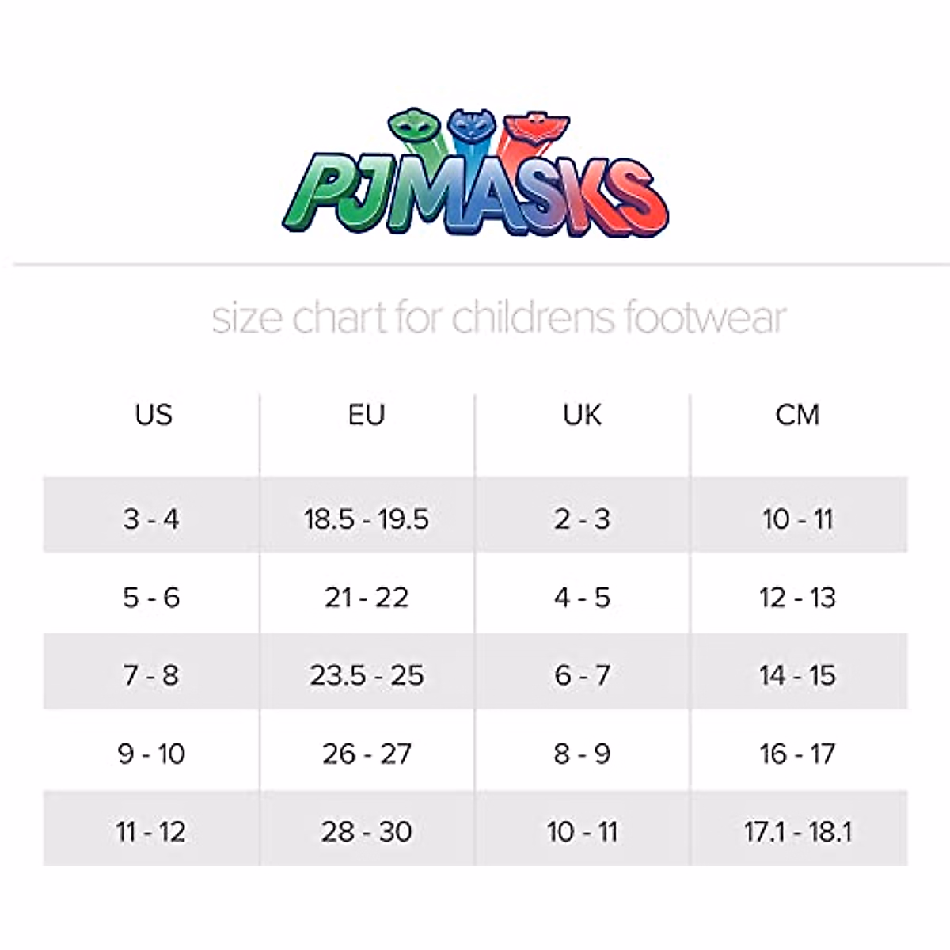Image resolution: width=950 pixels, height=950 pixels.
Task: Click EU size 18.5 - 19.5 cell
Action: click(367, 519)
